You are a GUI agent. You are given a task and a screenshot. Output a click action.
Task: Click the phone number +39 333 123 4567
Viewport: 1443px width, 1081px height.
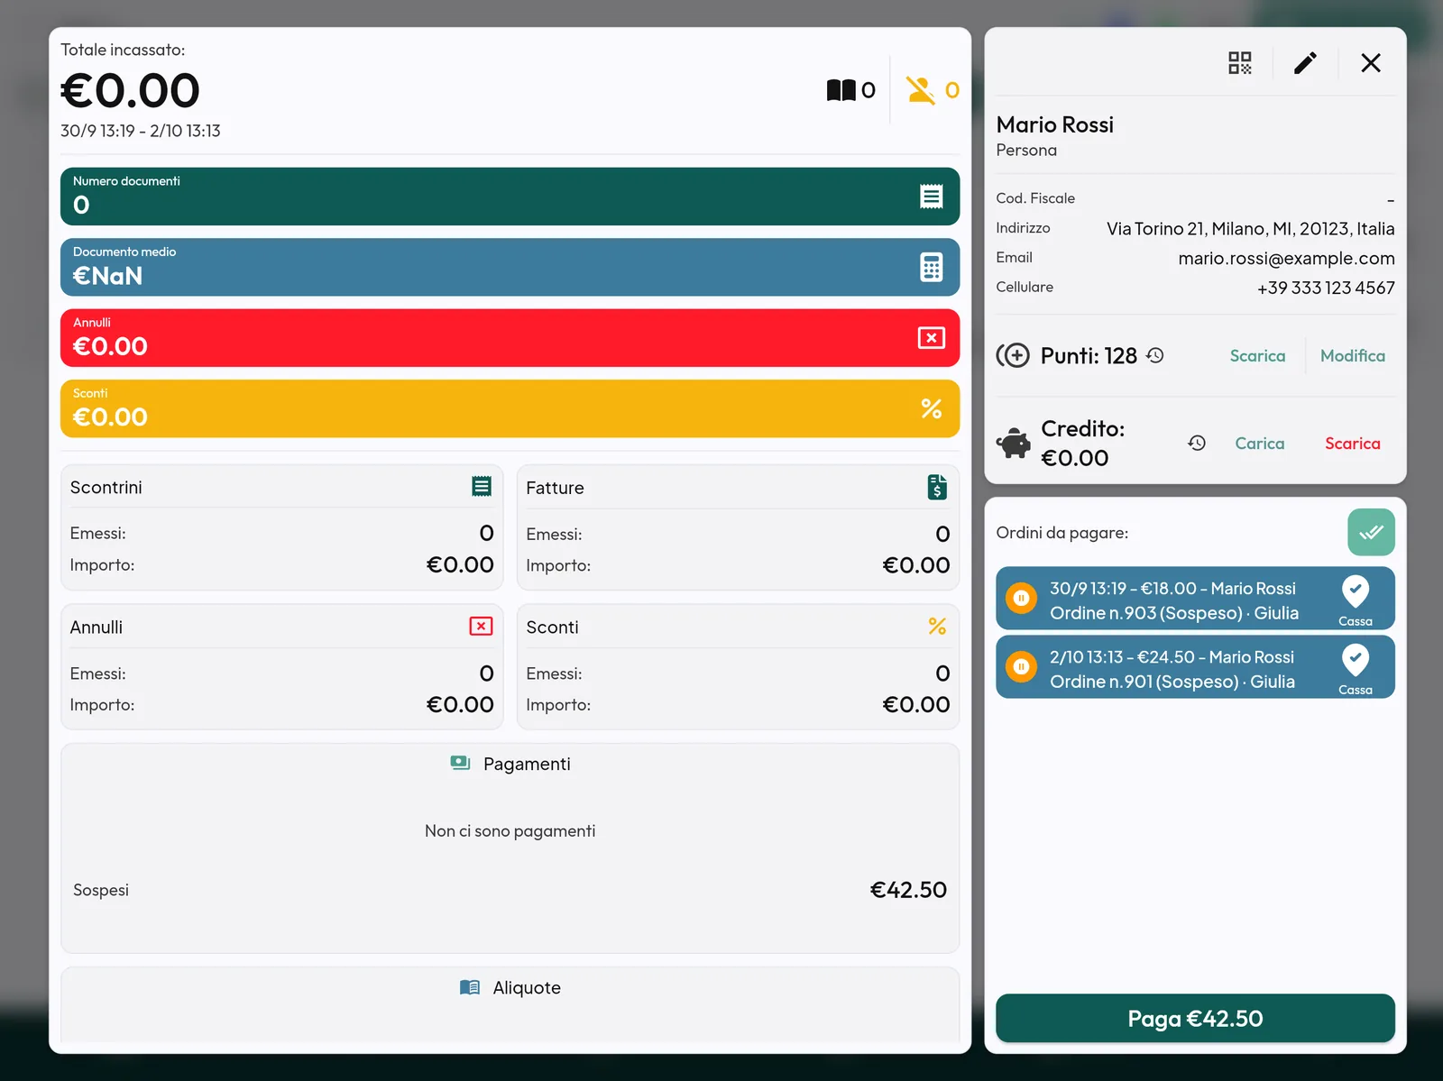point(1326,289)
